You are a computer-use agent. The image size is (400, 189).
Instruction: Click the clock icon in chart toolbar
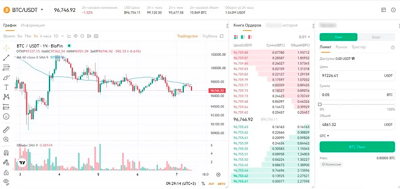point(82,36)
